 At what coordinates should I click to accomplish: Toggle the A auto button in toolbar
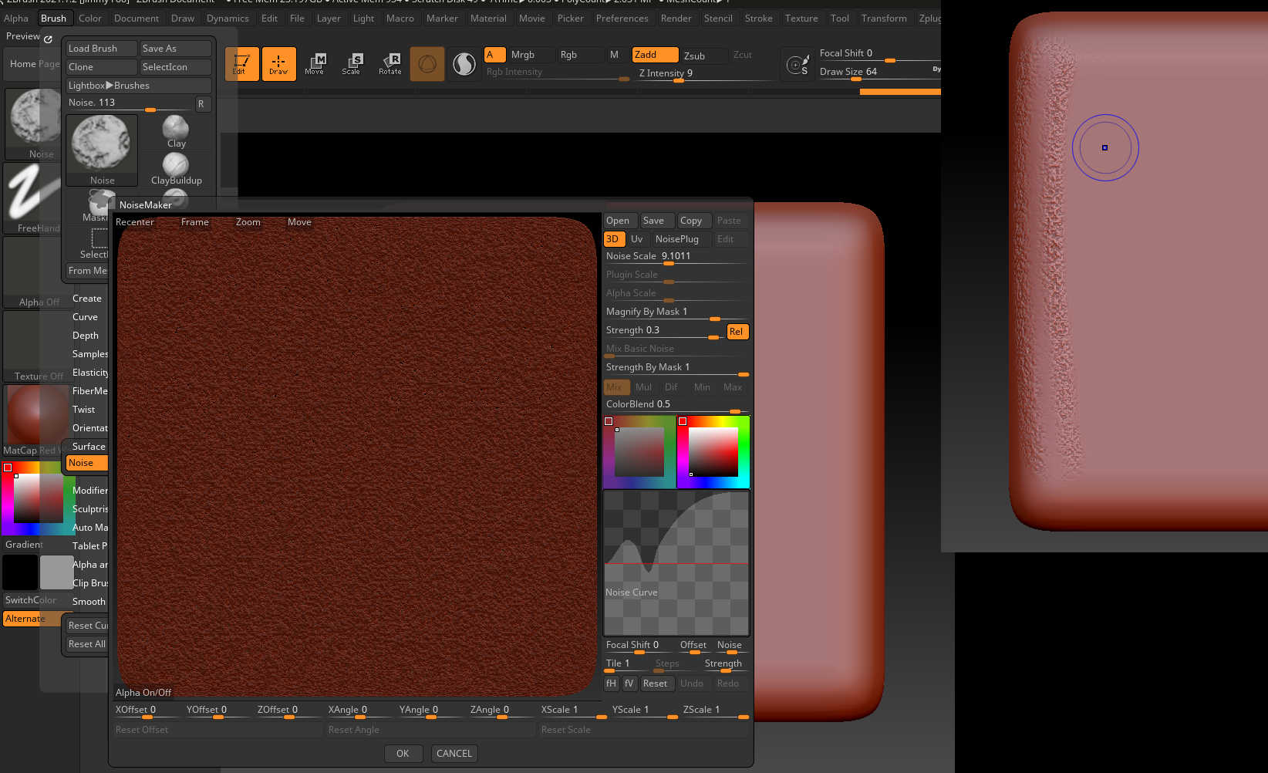click(x=494, y=55)
